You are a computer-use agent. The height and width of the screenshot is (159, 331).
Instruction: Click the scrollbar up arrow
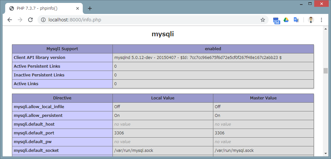pyautogui.click(x=326, y=28)
